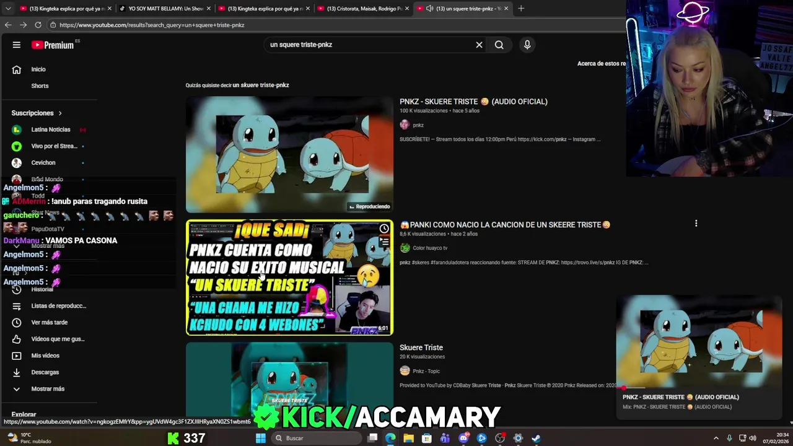Expand the miniplayer showing the Squirtle video

699,341
